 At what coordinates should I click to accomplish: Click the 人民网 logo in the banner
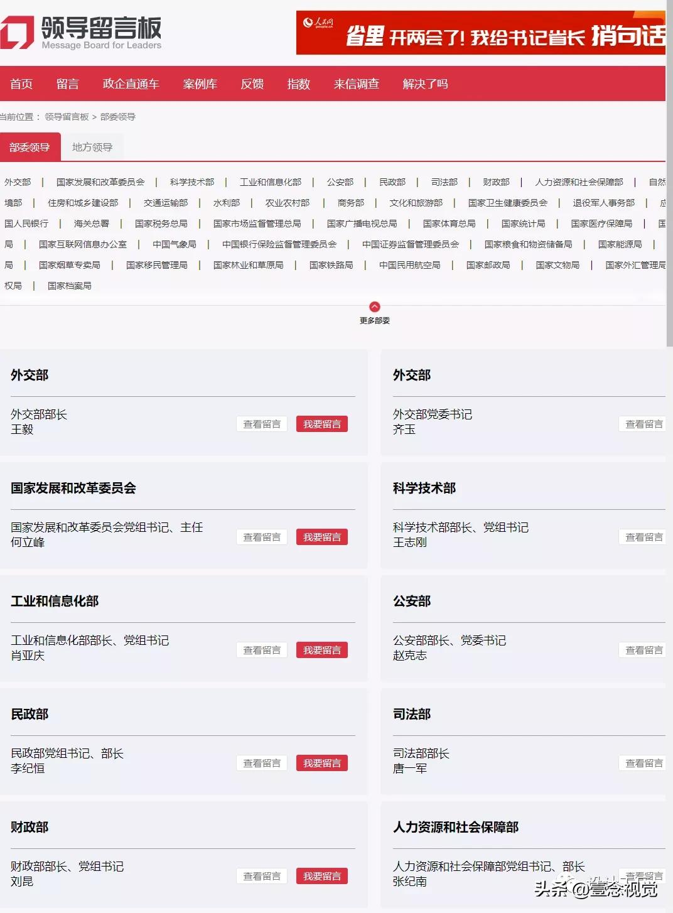(320, 22)
